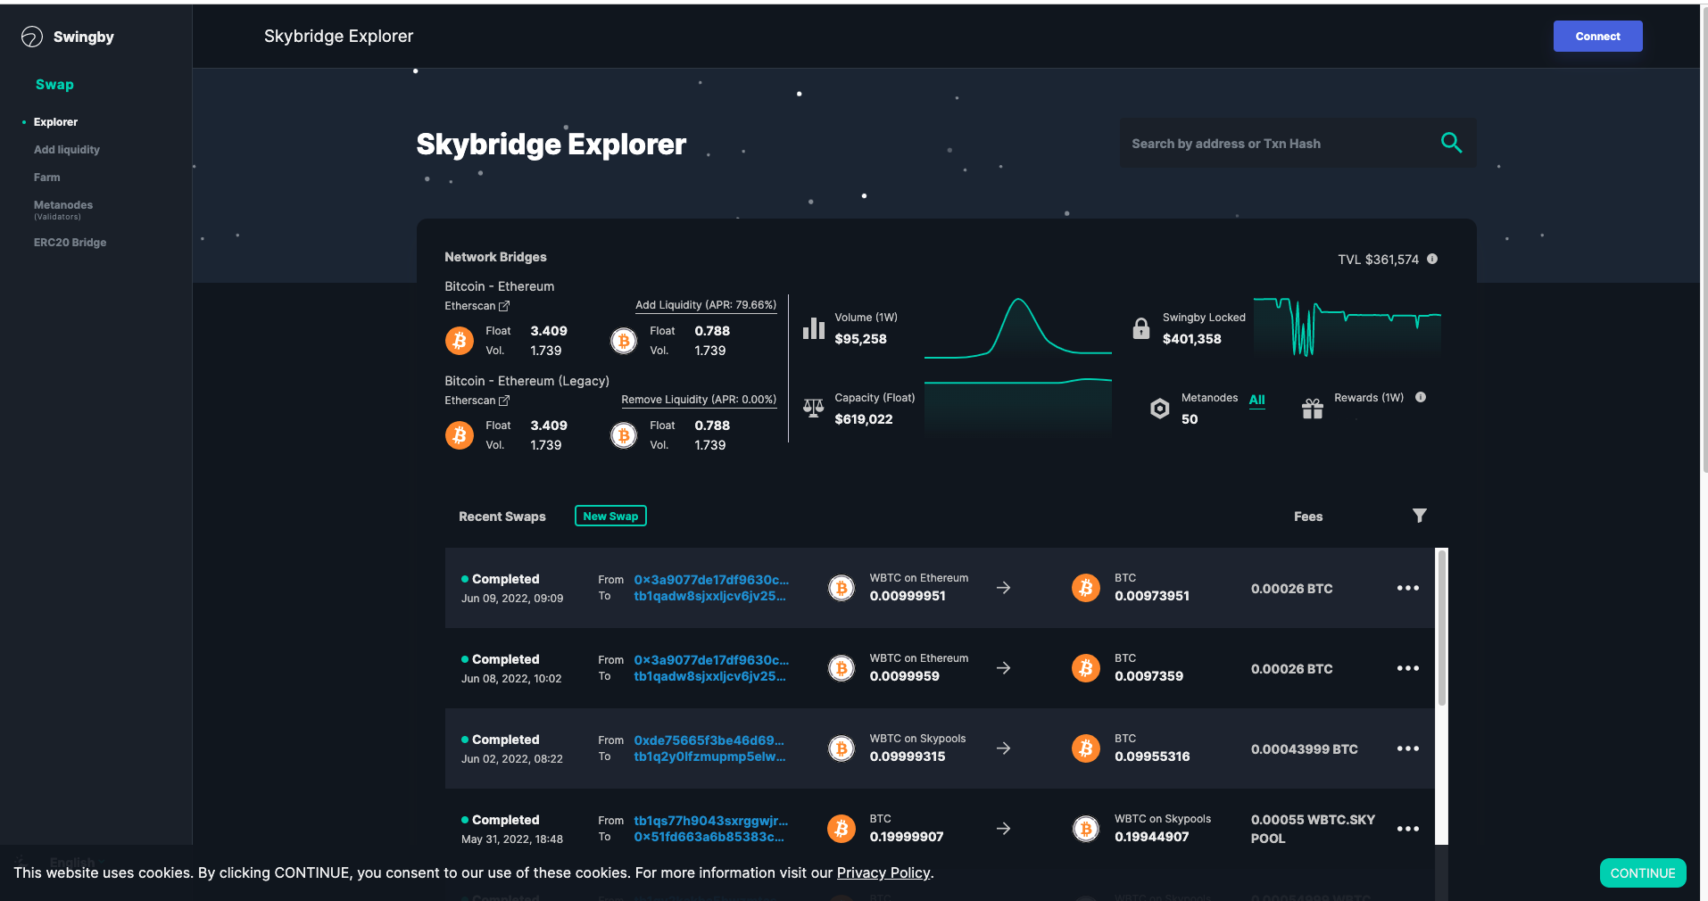This screenshot has width=1708, height=901.
Task: Open the Privacy Policy link
Action: (883, 872)
